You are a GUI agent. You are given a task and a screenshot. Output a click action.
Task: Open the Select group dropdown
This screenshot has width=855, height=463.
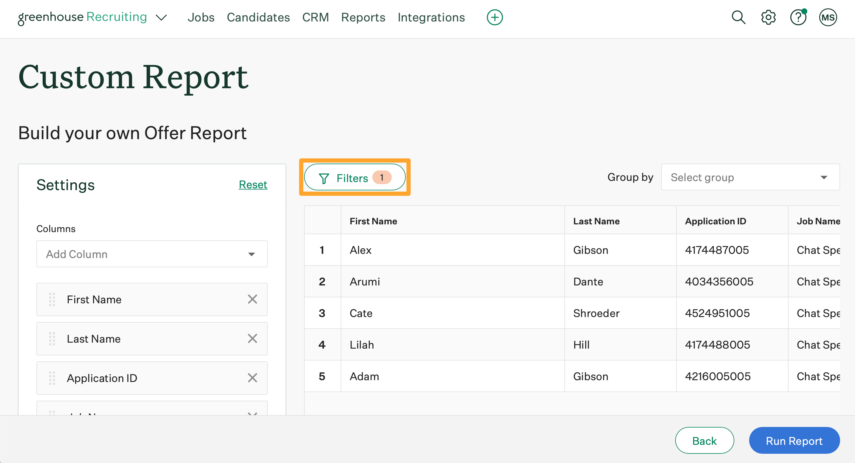[750, 177]
